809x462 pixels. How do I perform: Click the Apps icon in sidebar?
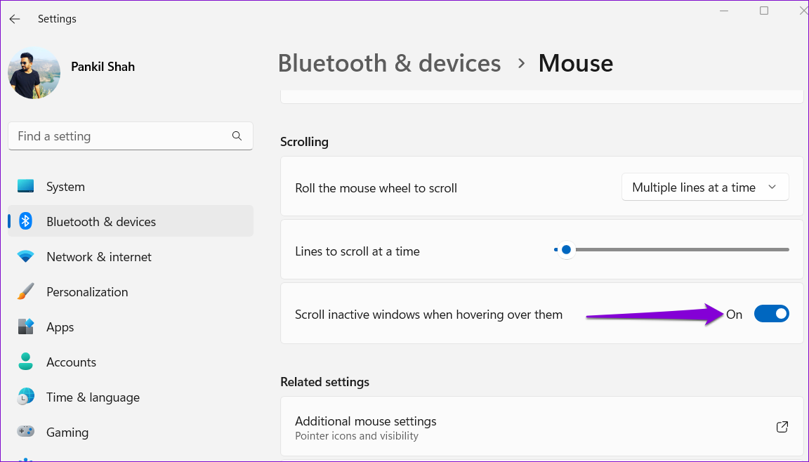[x=25, y=326]
